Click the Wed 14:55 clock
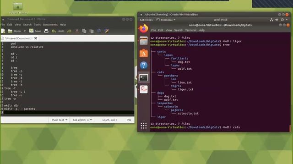The image size is (293, 164). tap(220, 20)
